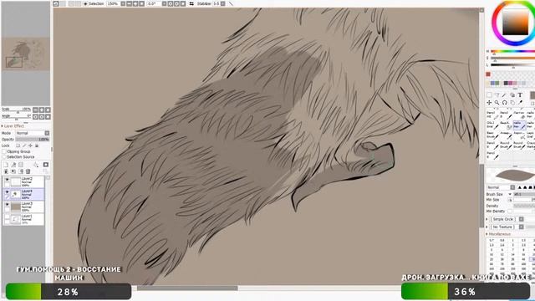This screenshot has height=301, width=535.
Task: Click the navigator canvas thumbnail
Action: (26, 54)
